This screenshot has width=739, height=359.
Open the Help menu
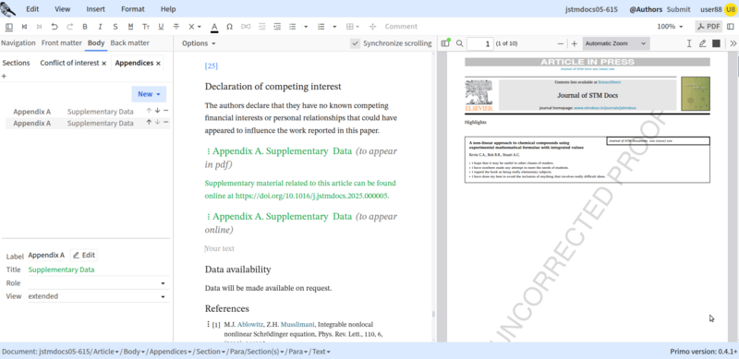168,9
